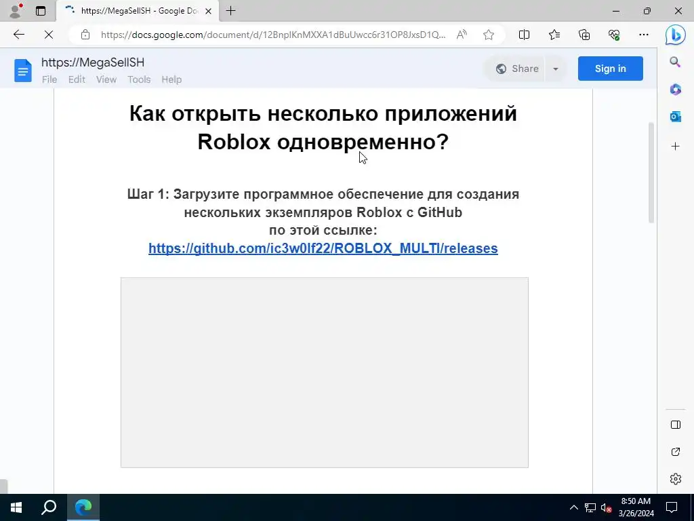This screenshot has width=694, height=521.
Task: Click Edge icon in taskbar
Action: 83,507
